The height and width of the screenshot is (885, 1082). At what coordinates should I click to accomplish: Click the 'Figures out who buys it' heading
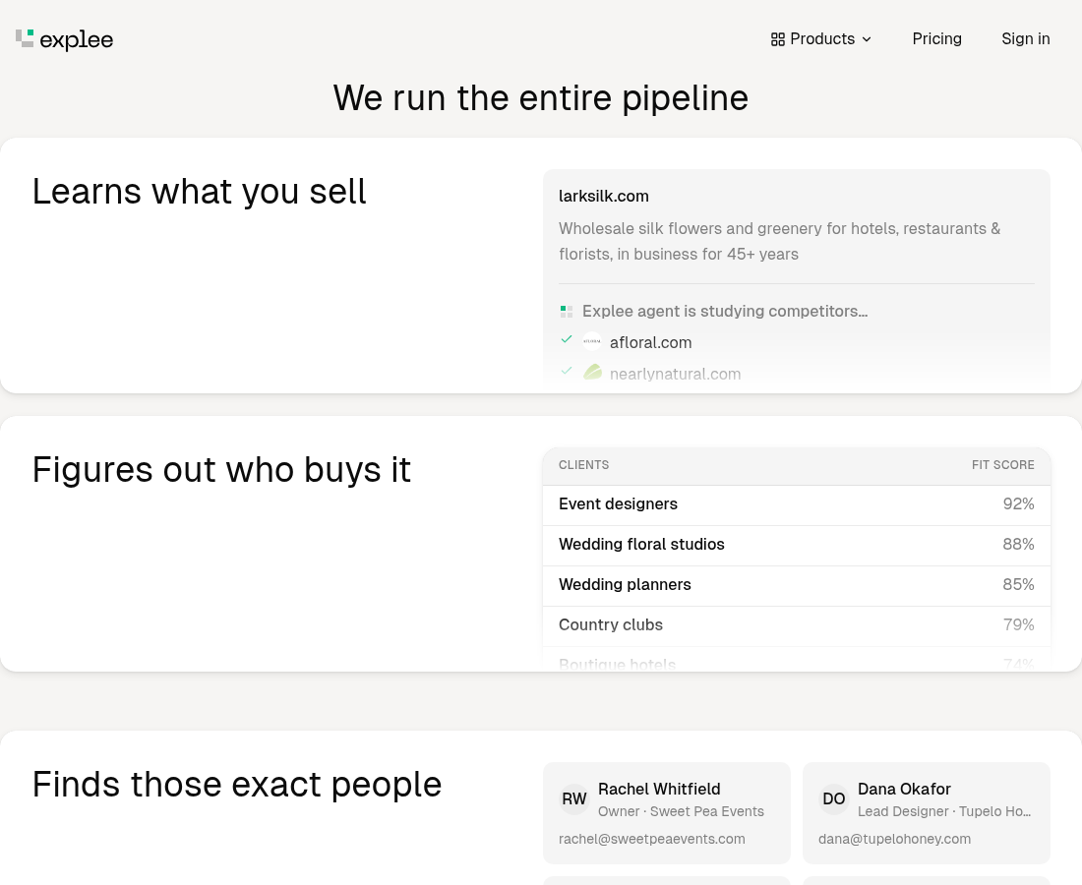point(221,470)
